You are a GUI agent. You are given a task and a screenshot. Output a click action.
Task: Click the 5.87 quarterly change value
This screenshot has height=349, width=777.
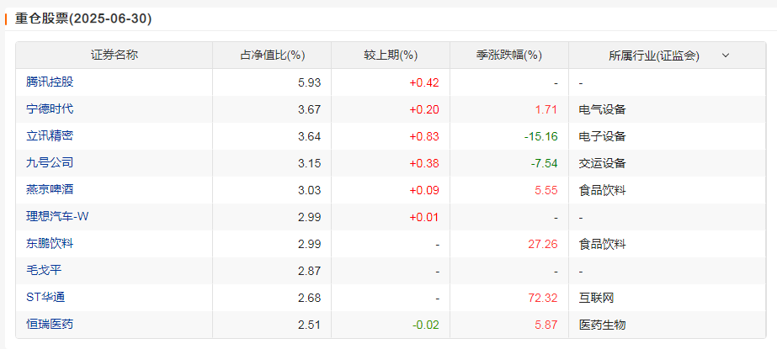point(546,325)
